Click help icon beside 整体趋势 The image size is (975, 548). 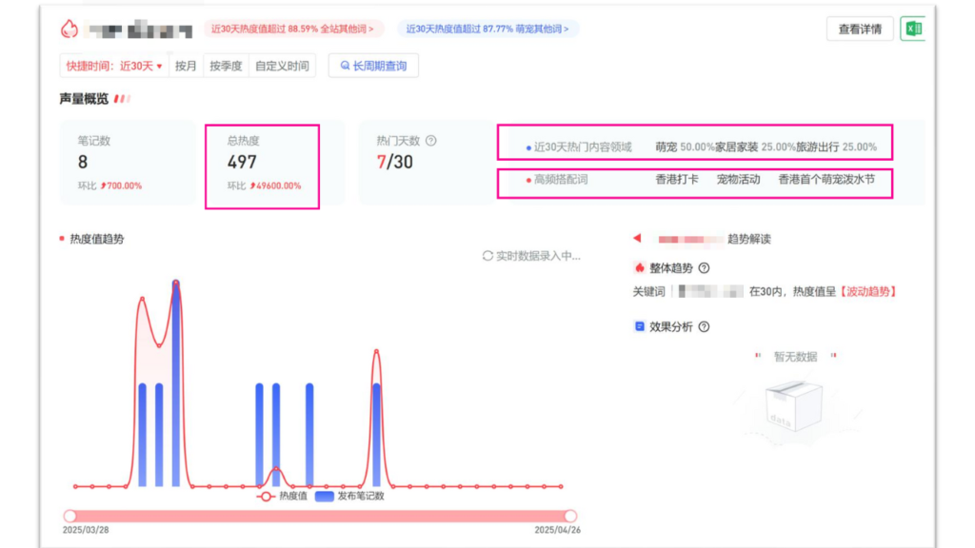tap(704, 268)
